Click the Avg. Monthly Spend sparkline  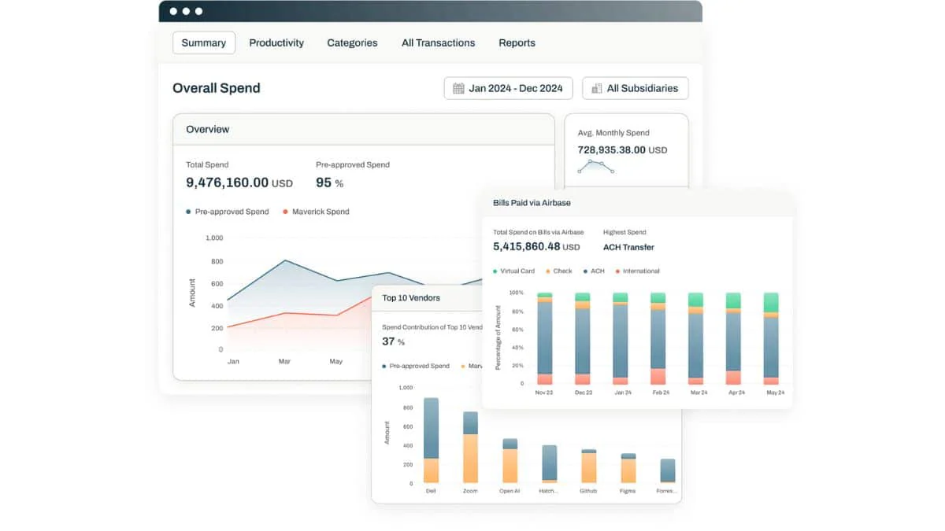(595, 167)
